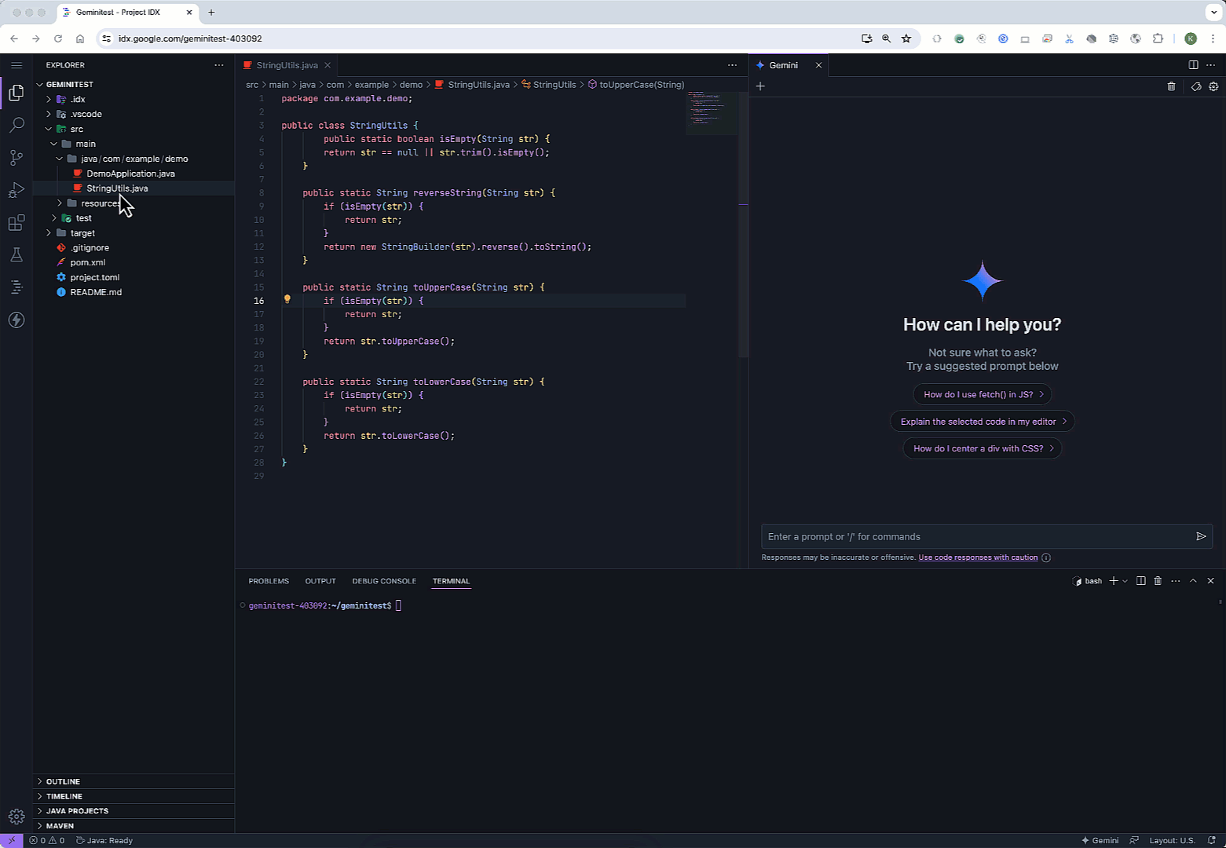Open the hamburger application menu
Screen dimensions: 1226x848
click(x=16, y=65)
